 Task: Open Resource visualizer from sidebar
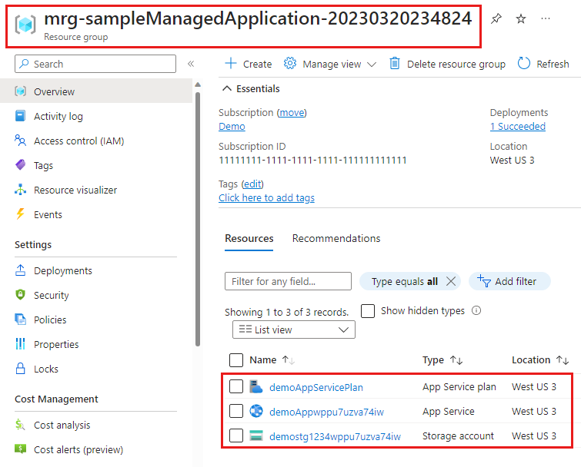coord(75,190)
